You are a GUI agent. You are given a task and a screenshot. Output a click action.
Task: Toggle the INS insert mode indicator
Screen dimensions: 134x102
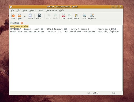coord(114,93)
